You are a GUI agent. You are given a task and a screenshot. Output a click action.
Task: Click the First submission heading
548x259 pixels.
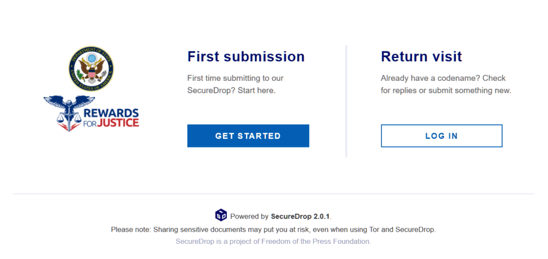246,56
